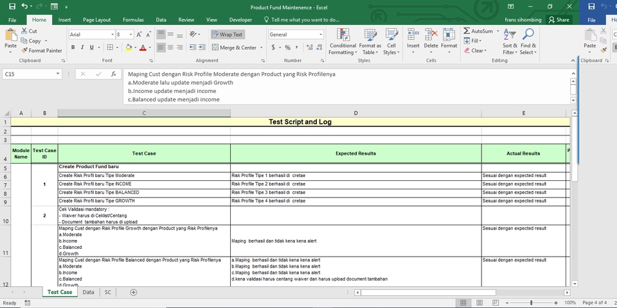Open Conditional Formatting in Styles group
617x308 pixels.
pos(343,41)
